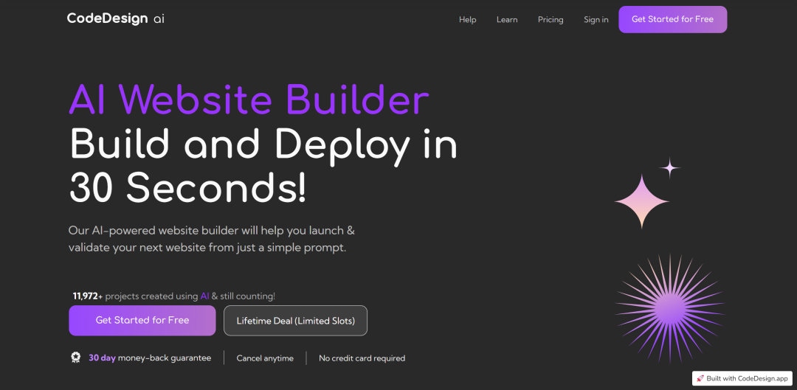
Task: Click the 30 day money-back guarantee text
Action: tap(150, 358)
